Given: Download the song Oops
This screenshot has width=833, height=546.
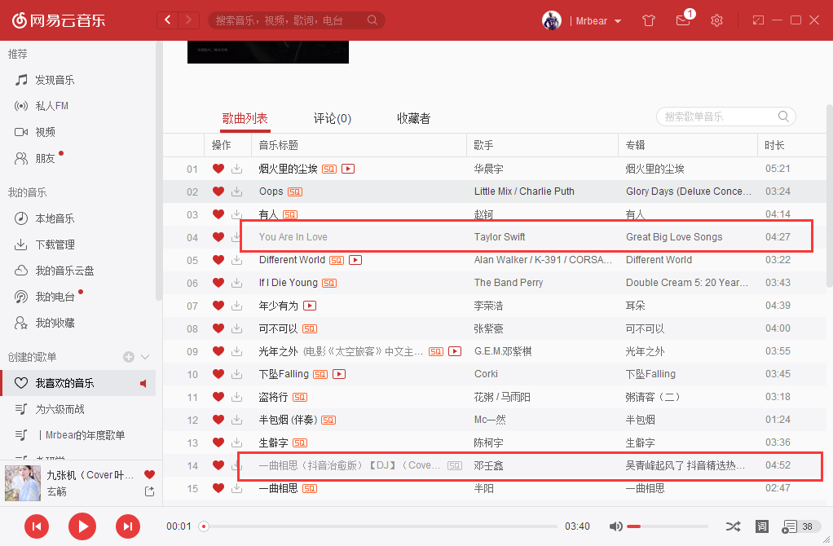Looking at the screenshot, I should [x=237, y=192].
